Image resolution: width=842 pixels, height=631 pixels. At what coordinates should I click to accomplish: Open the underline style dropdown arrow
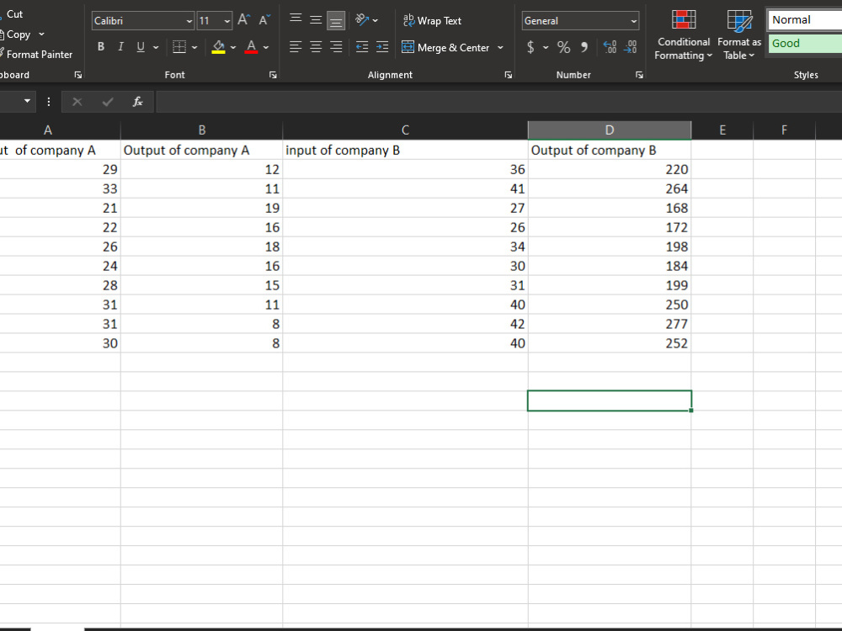156,47
